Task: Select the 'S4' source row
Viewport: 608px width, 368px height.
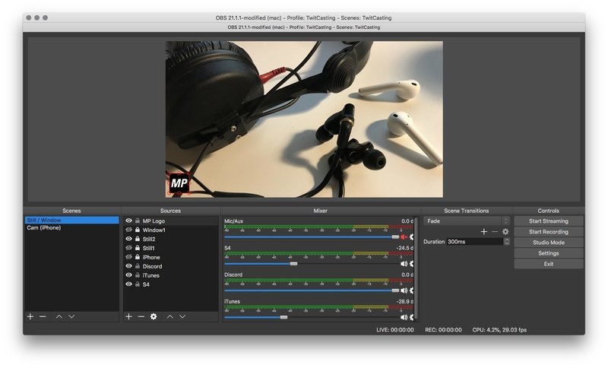Action: point(170,284)
